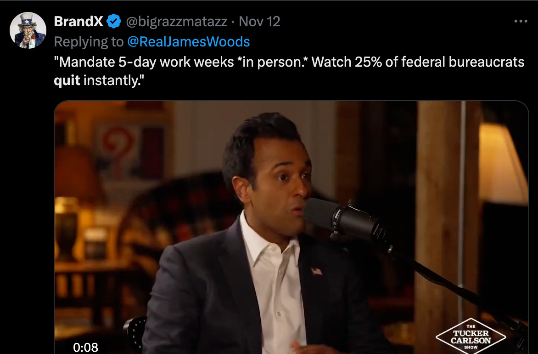The width and height of the screenshot is (538, 354).
Task: Click the Tucker Carlson Show logo watermark
Action: [x=471, y=337]
